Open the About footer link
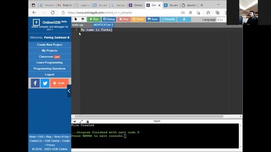The image size is (271, 152). 32,137
